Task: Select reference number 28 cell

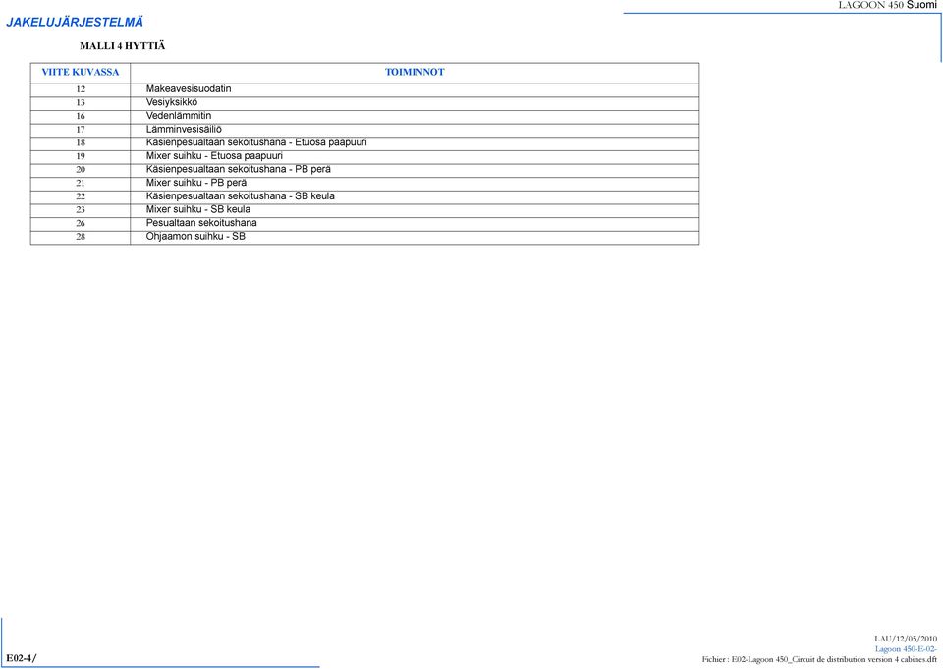Action: pyautogui.click(x=81, y=237)
